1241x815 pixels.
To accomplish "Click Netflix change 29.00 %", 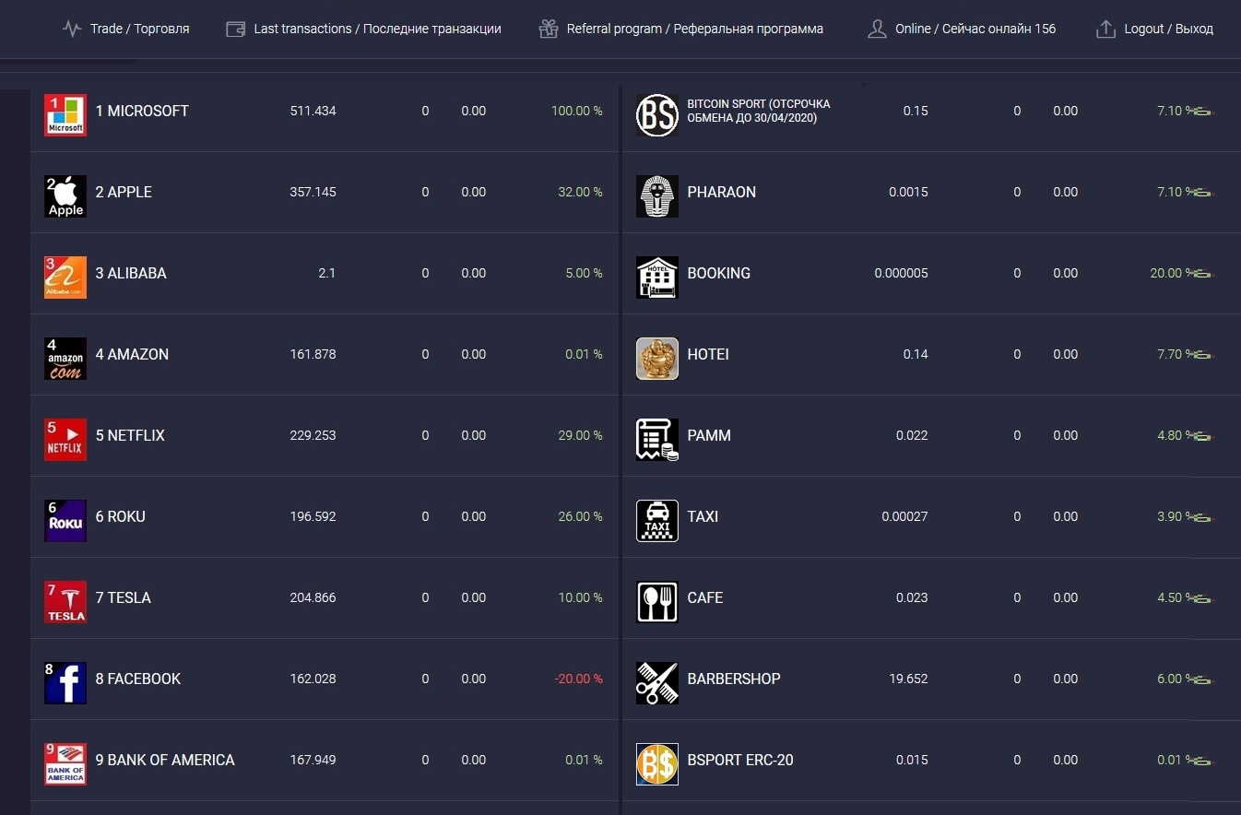I will pos(580,435).
